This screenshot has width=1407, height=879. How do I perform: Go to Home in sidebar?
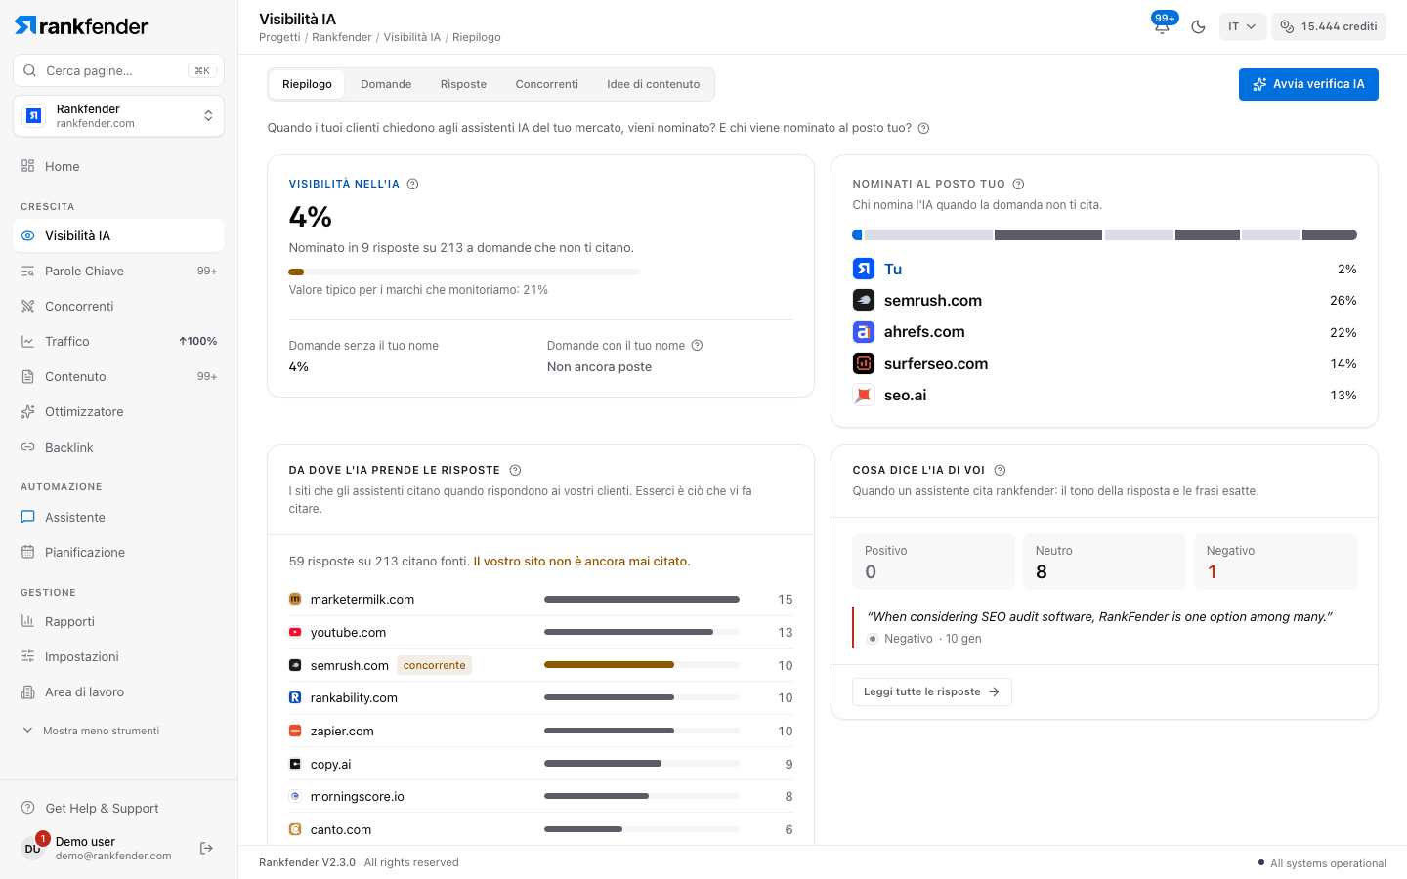pyautogui.click(x=118, y=166)
